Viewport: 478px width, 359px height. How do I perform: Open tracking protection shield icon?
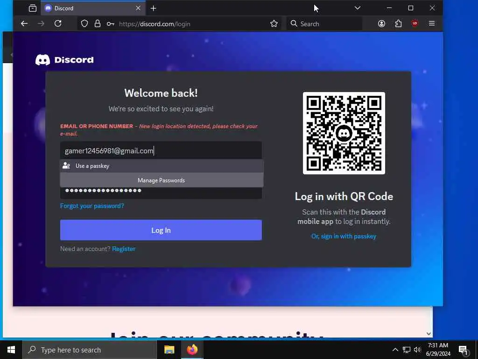pos(84,23)
